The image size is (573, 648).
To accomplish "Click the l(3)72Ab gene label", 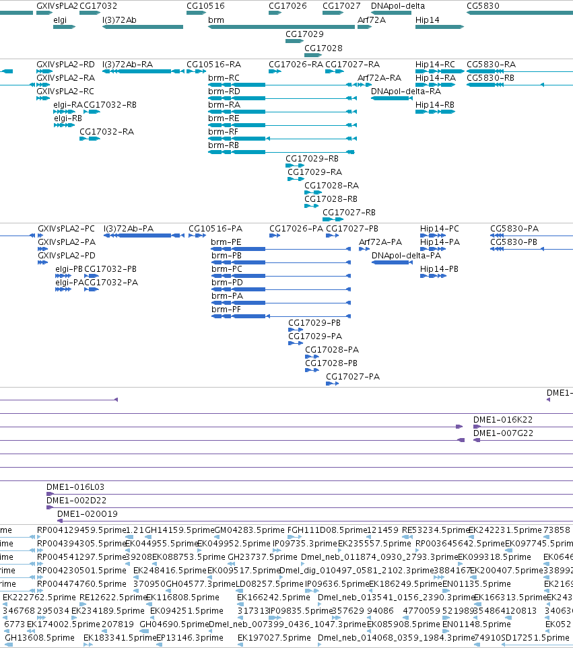I will coord(119,20).
